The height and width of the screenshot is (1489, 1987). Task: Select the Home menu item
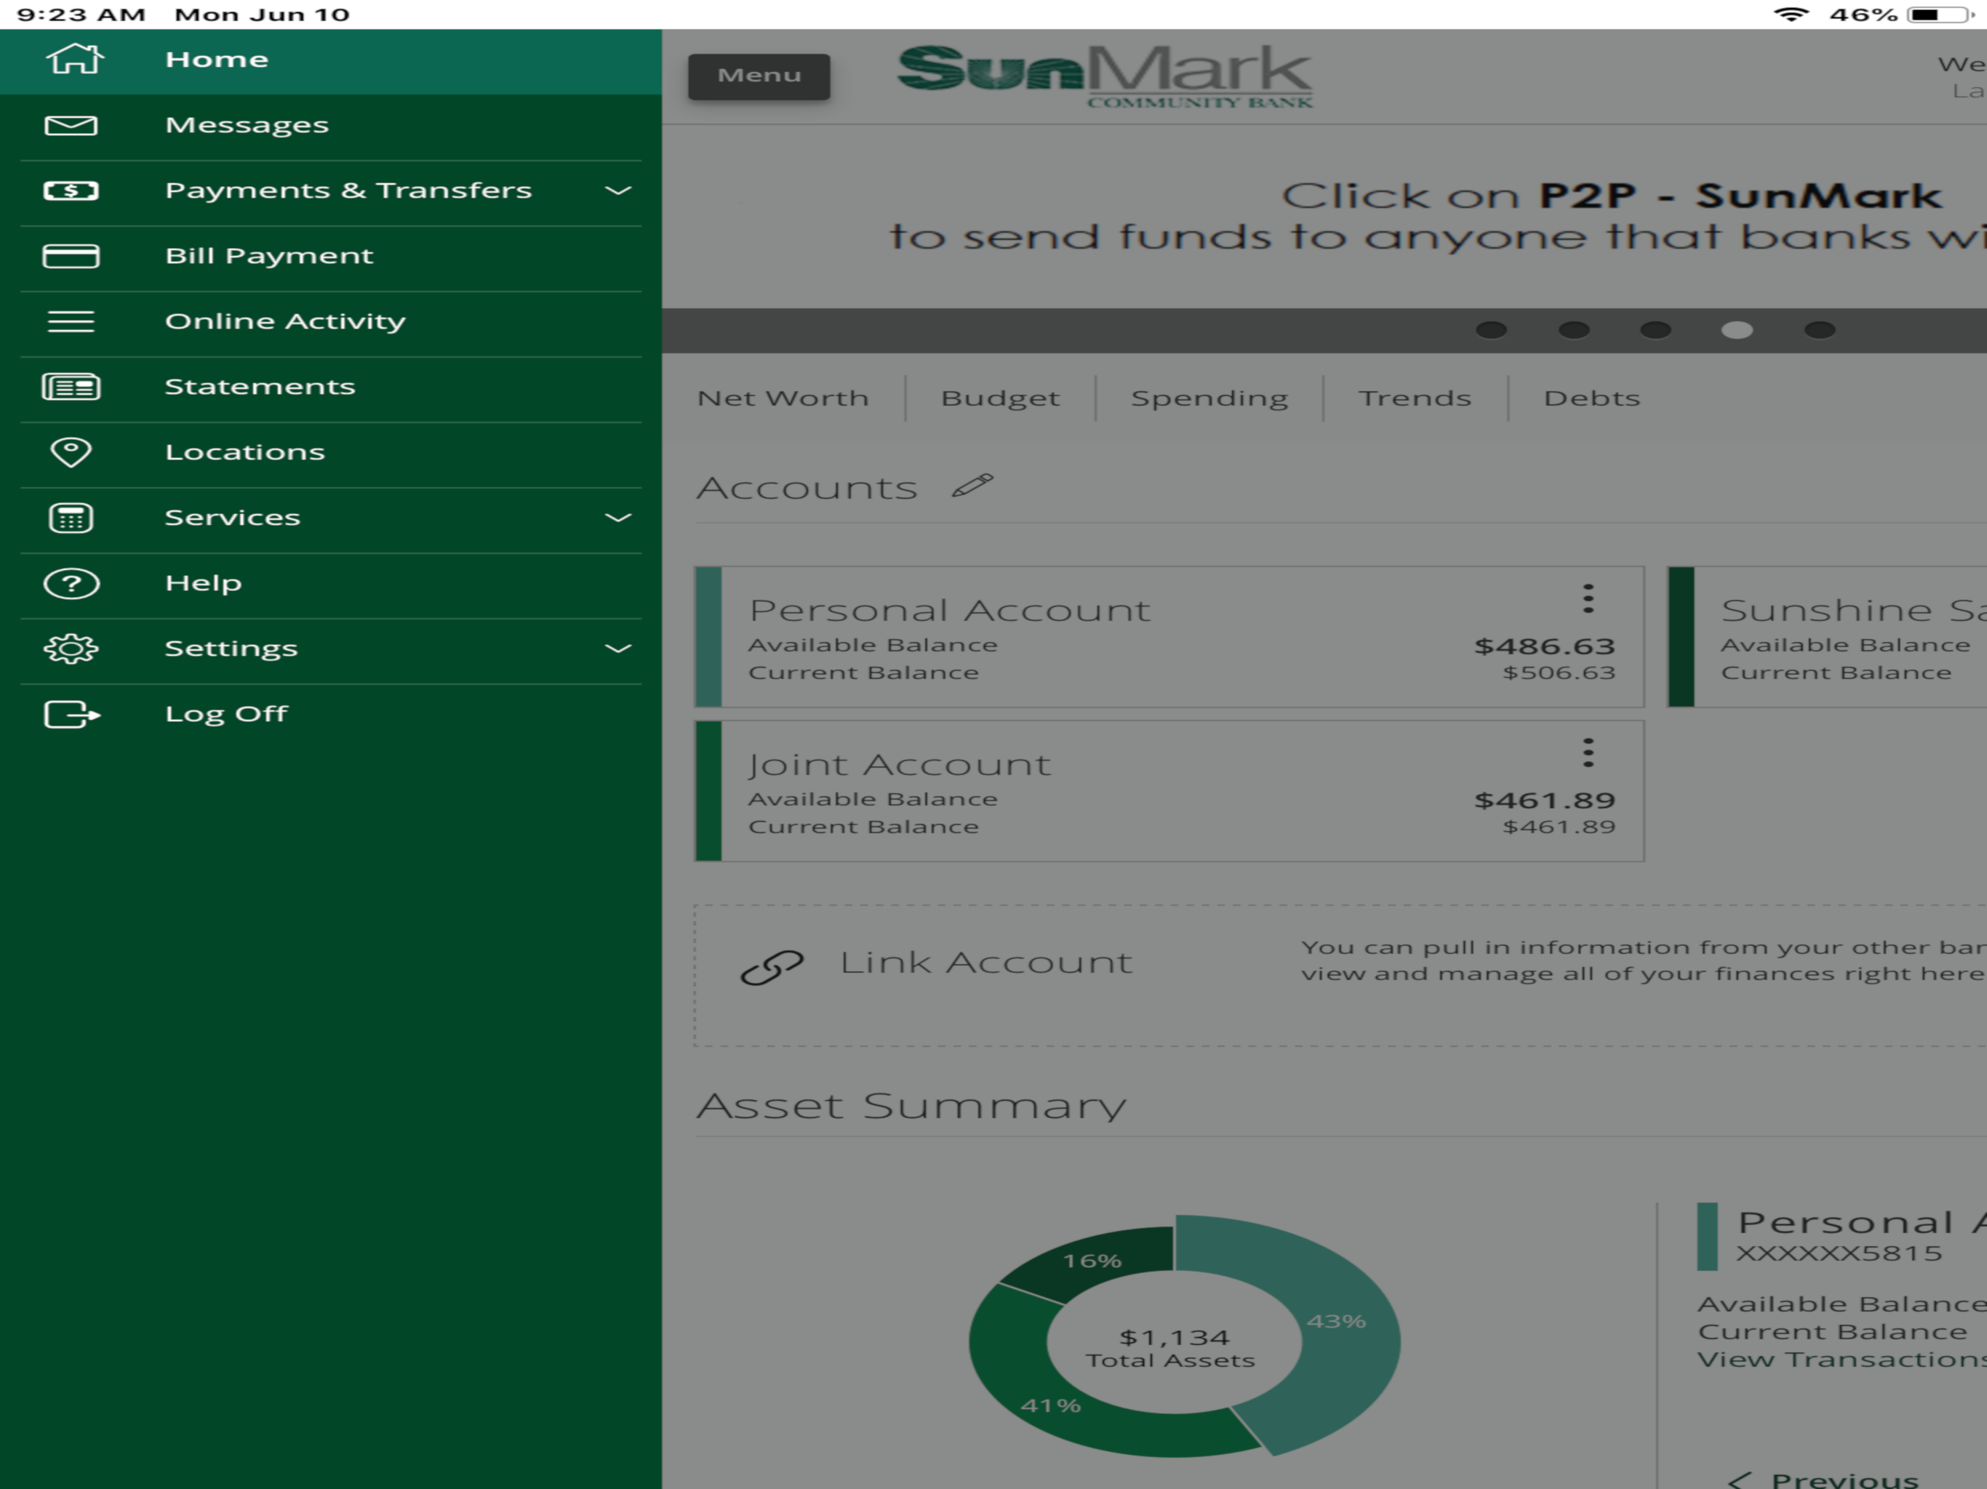pyautogui.click(x=331, y=61)
